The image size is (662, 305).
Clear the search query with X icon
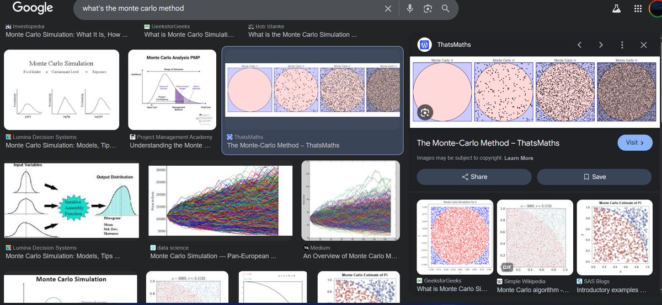[x=388, y=9]
